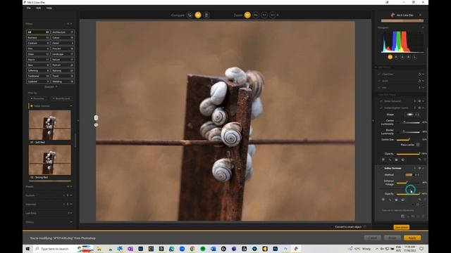Click the fourth Zoom icon
The height and width of the screenshot is (253, 451).
[x=273, y=15]
